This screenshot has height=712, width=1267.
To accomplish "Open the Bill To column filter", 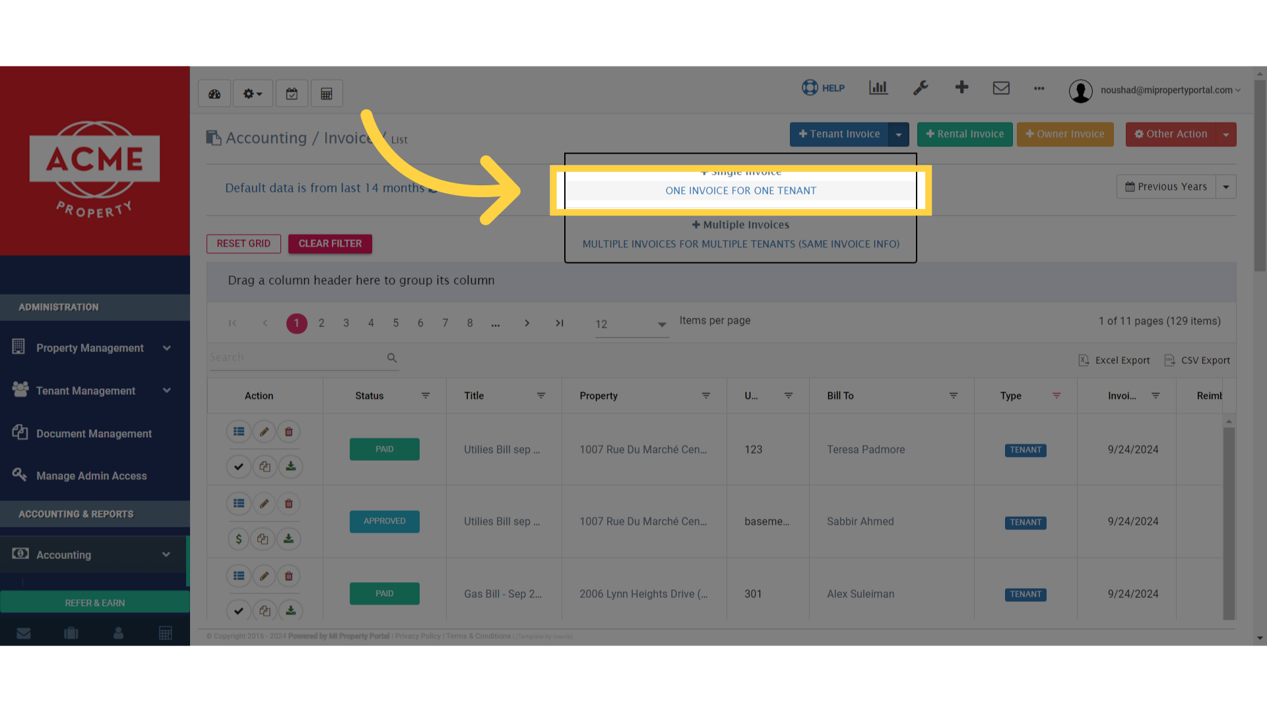I will click(953, 396).
